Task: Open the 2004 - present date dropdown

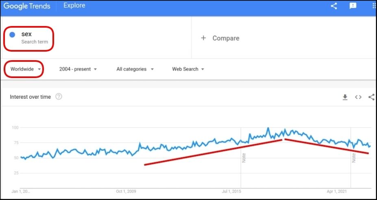Action: click(x=78, y=69)
